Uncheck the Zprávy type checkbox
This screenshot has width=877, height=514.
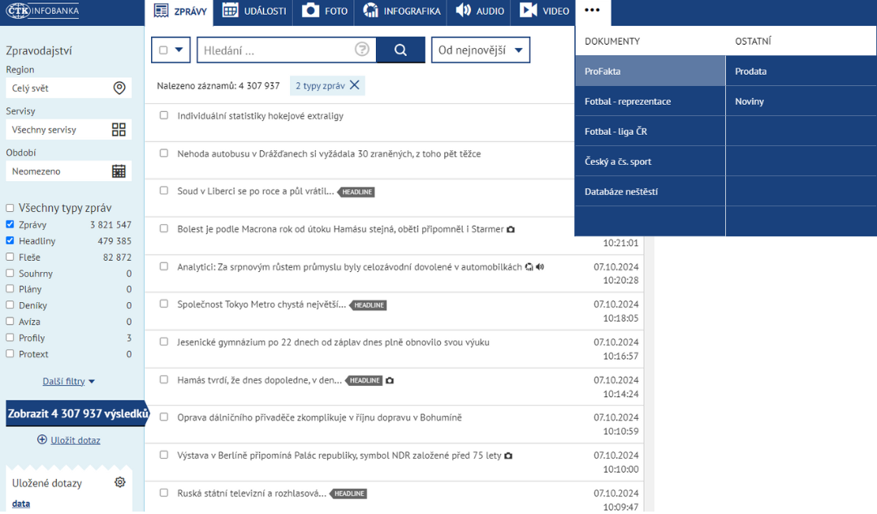(x=10, y=224)
